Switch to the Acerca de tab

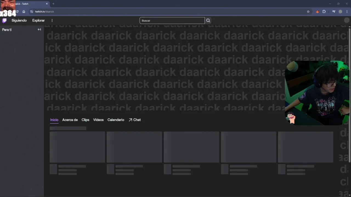click(70, 120)
